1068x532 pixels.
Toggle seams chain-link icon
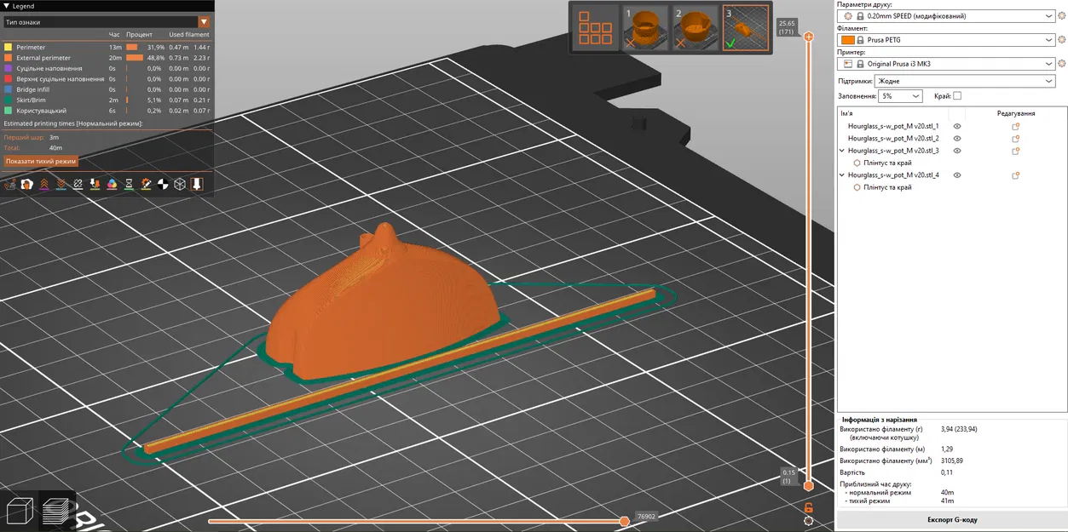click(x=78, y=184)
